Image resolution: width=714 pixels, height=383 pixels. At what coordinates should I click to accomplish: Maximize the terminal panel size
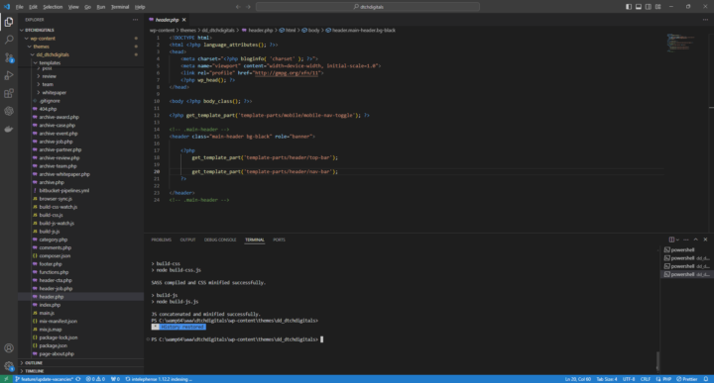click(696, 239)
